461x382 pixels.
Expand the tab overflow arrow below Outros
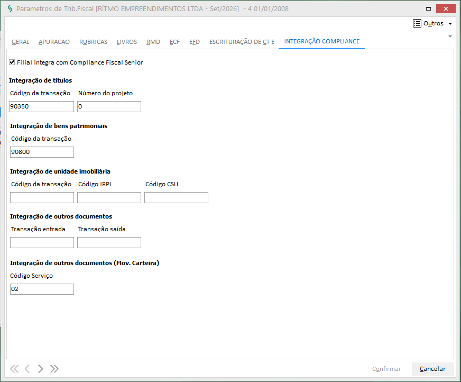[450, 37]
